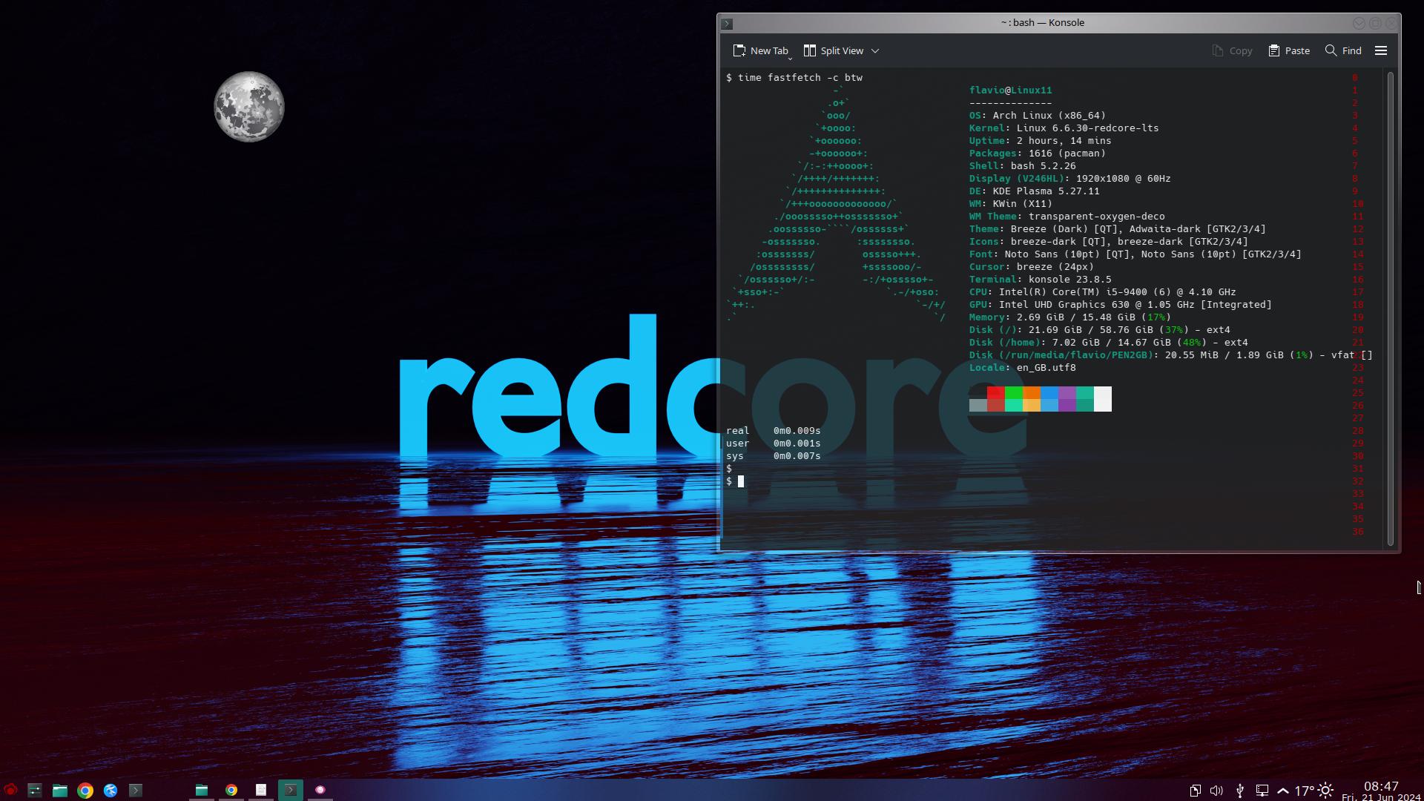Image resolution: width=1424 pixels, height=801 pixels.
Task: Click the 'Theme: Breeze (Dark)' line
Action: (1118, 229)
